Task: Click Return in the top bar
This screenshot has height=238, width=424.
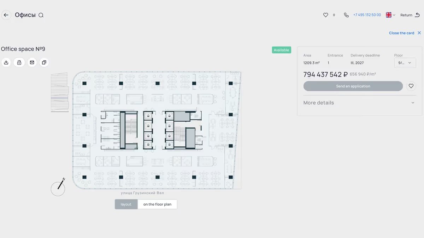Action: pyautogui.click(x=410, y=15)
